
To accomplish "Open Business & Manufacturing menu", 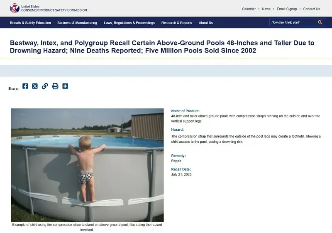I will pyautogui.click(x=77, y=23).
